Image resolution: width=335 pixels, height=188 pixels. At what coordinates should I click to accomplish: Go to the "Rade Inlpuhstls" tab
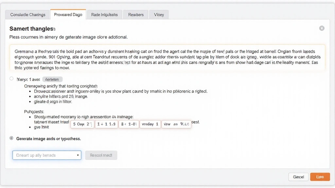point(104,15)
